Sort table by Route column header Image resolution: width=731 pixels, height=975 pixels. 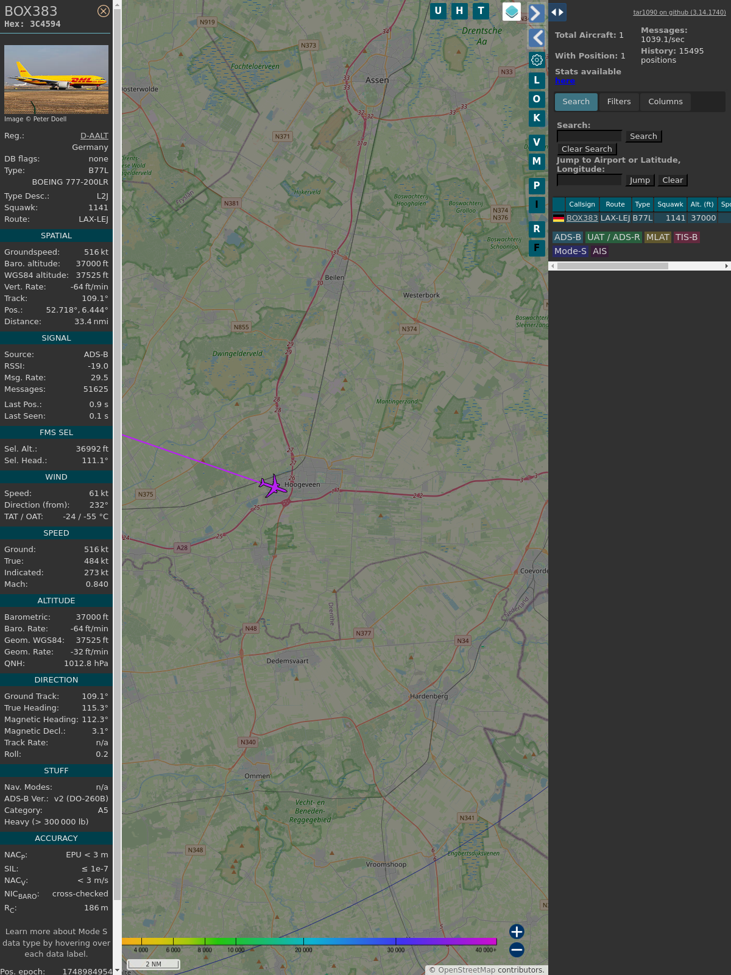tap(615, 205)
